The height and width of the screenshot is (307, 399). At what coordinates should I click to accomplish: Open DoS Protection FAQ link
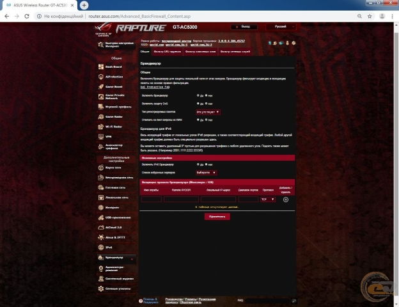pos(155,87)
